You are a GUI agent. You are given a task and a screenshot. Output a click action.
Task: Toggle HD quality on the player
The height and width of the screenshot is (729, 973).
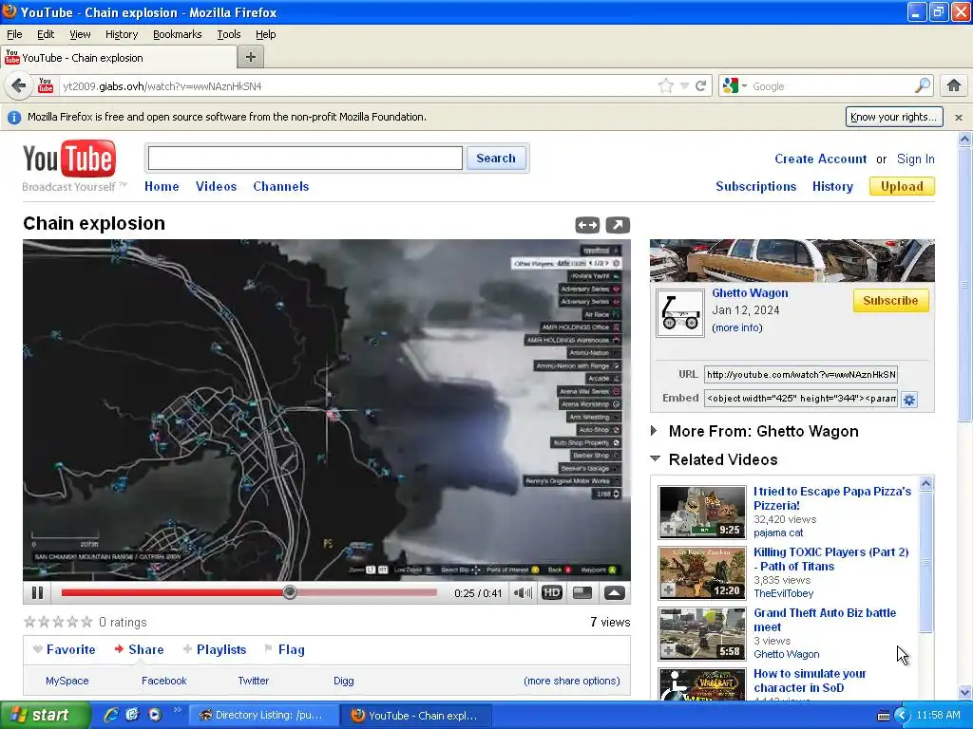[x=552, y=593]
